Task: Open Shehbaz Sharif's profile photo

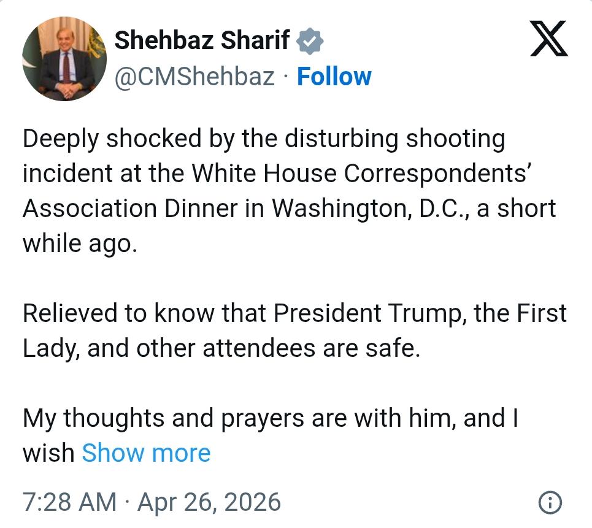Action: [64, 59]
